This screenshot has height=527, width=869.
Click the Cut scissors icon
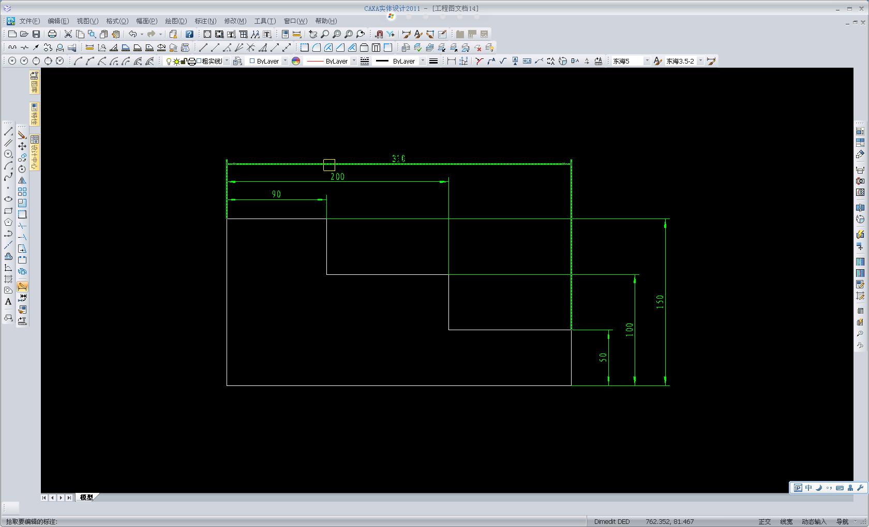(68, 34)
